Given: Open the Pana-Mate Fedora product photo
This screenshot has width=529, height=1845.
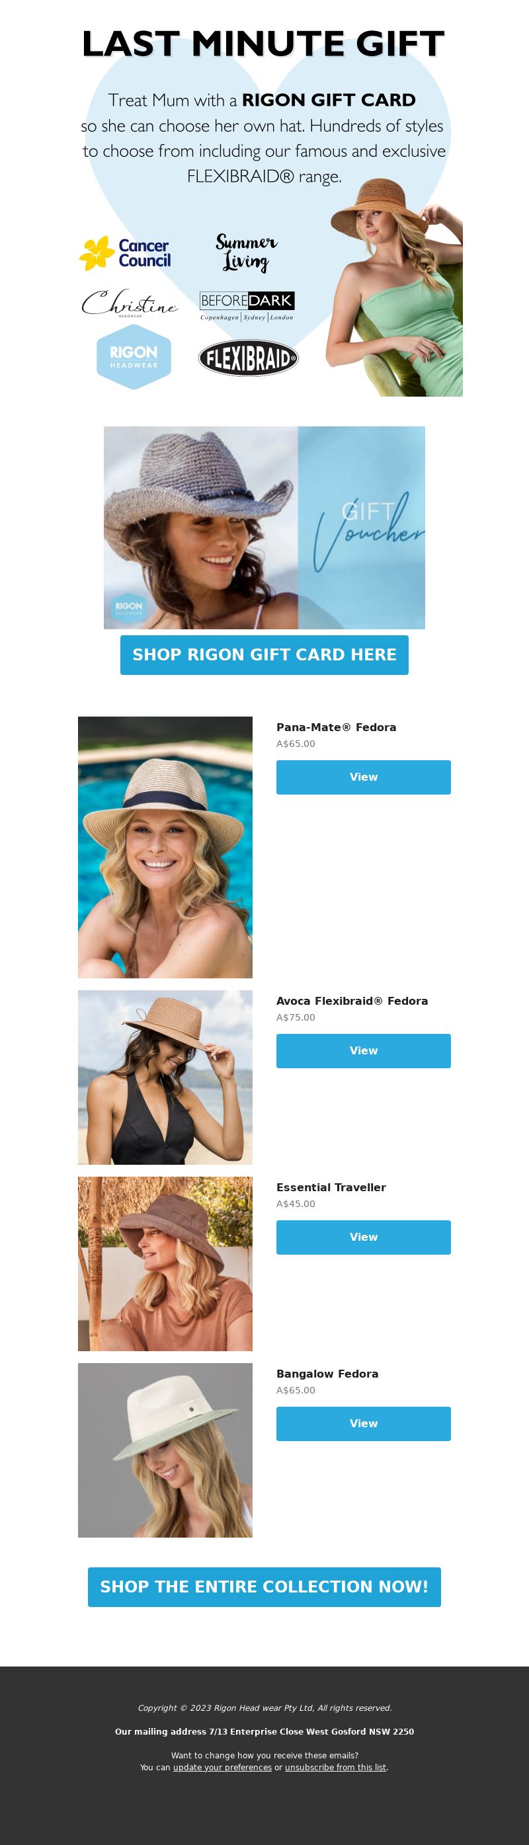Looking at the screenshot, I should (x=165, y=847).
